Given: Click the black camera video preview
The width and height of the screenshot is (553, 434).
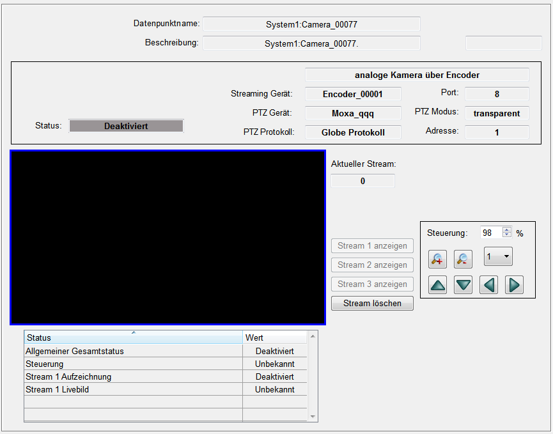Looking at the screenshot, I should pos(167,237).
